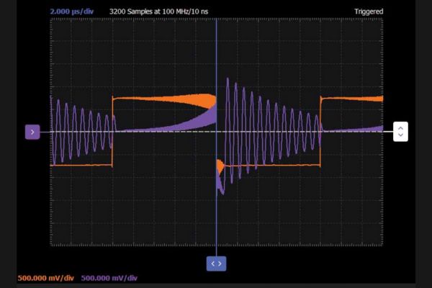This screenshot has width=432, height=288.
Task: Click the blue horizontal position handle
Action: 217,264
